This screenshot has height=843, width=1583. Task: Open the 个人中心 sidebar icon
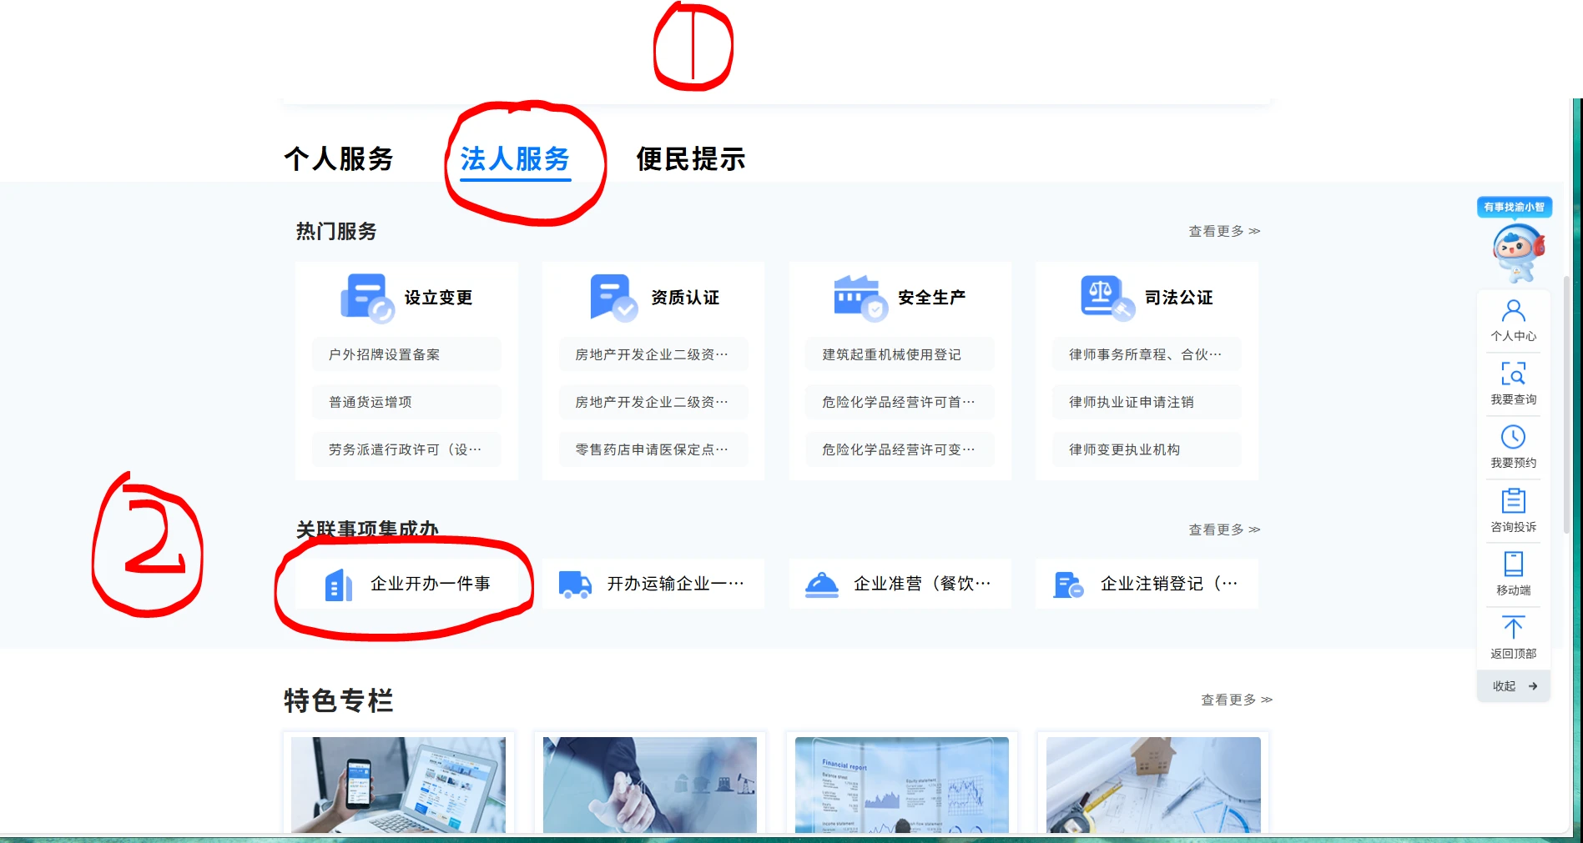click(1513, 312)
